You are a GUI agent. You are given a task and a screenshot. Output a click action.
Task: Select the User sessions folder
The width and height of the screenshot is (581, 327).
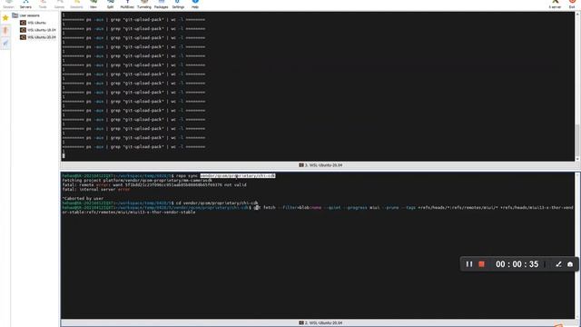(x=26, y=15)
